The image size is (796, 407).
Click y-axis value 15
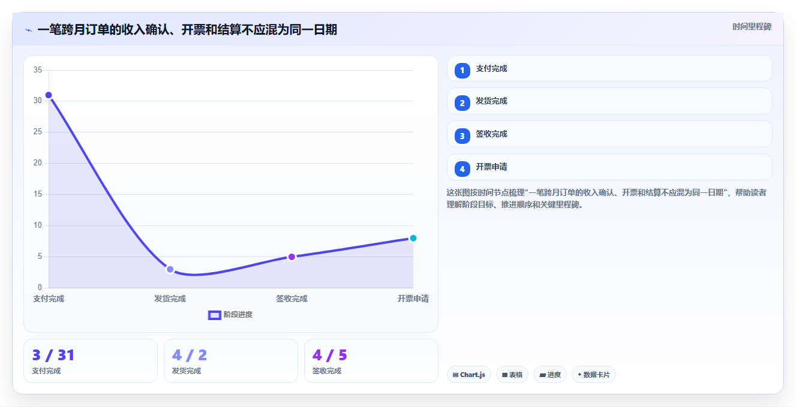(38, 194)
